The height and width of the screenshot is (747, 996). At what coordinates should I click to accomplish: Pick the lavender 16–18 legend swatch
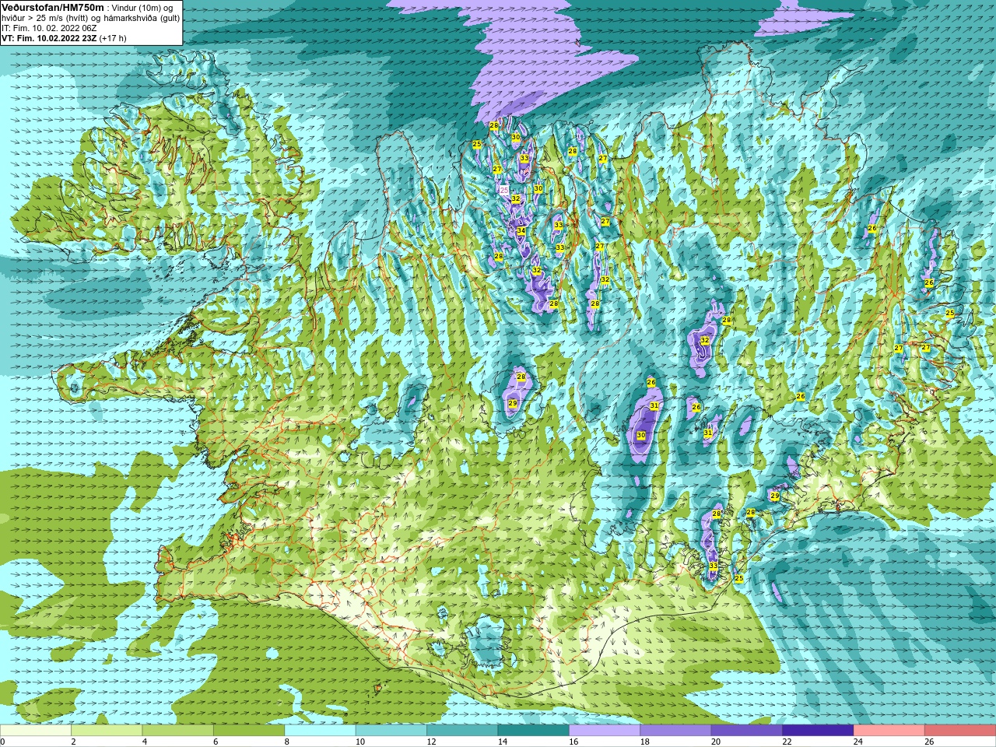[x=604, y=731]
